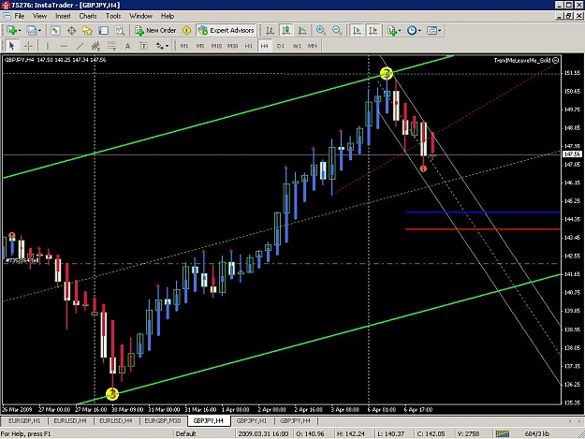
Task: Open the Help menu
Action: click(x=168, y=16)
